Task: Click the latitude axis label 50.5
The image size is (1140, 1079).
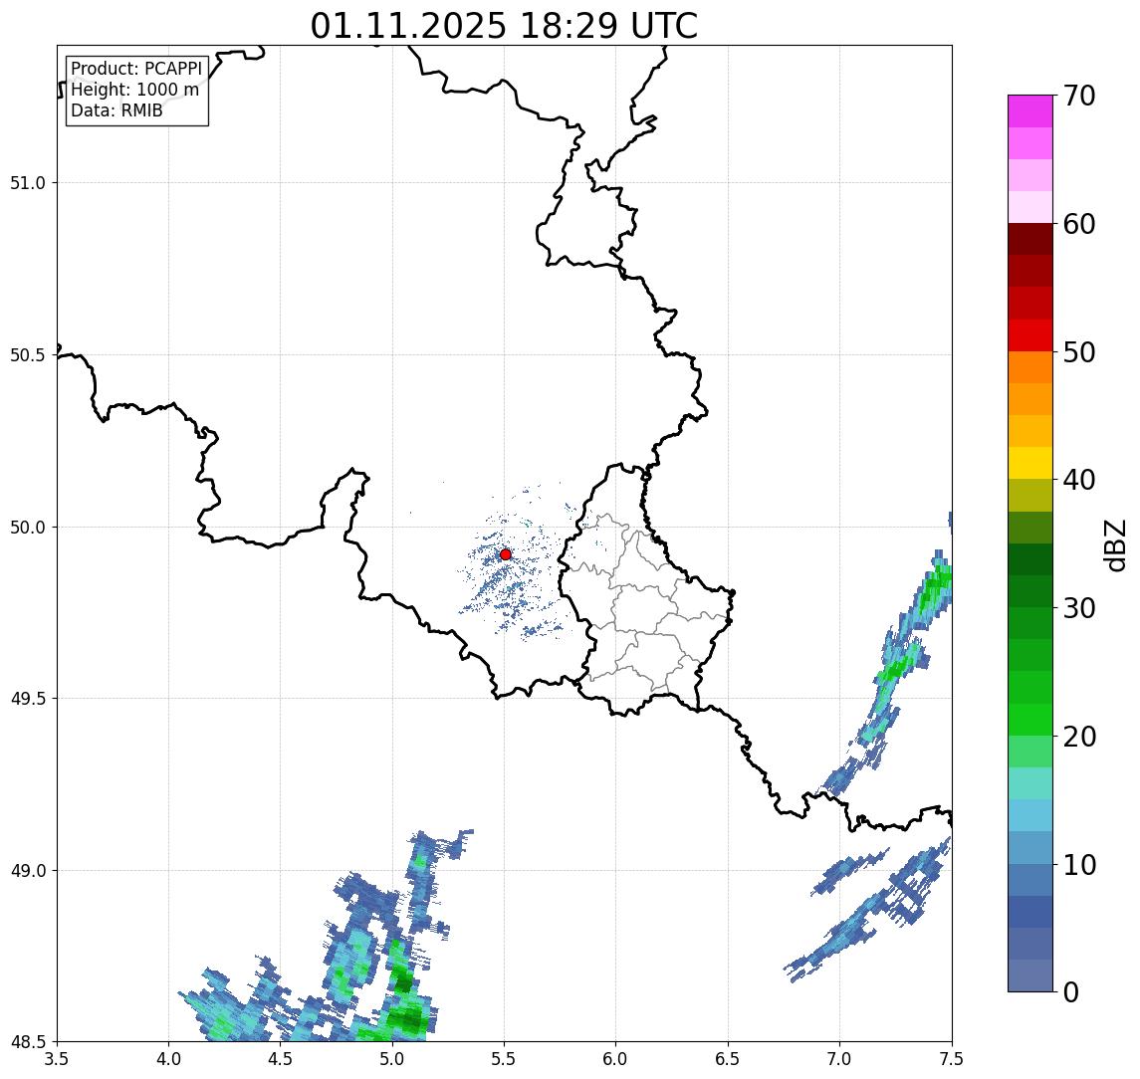Action: click(28, 355)
